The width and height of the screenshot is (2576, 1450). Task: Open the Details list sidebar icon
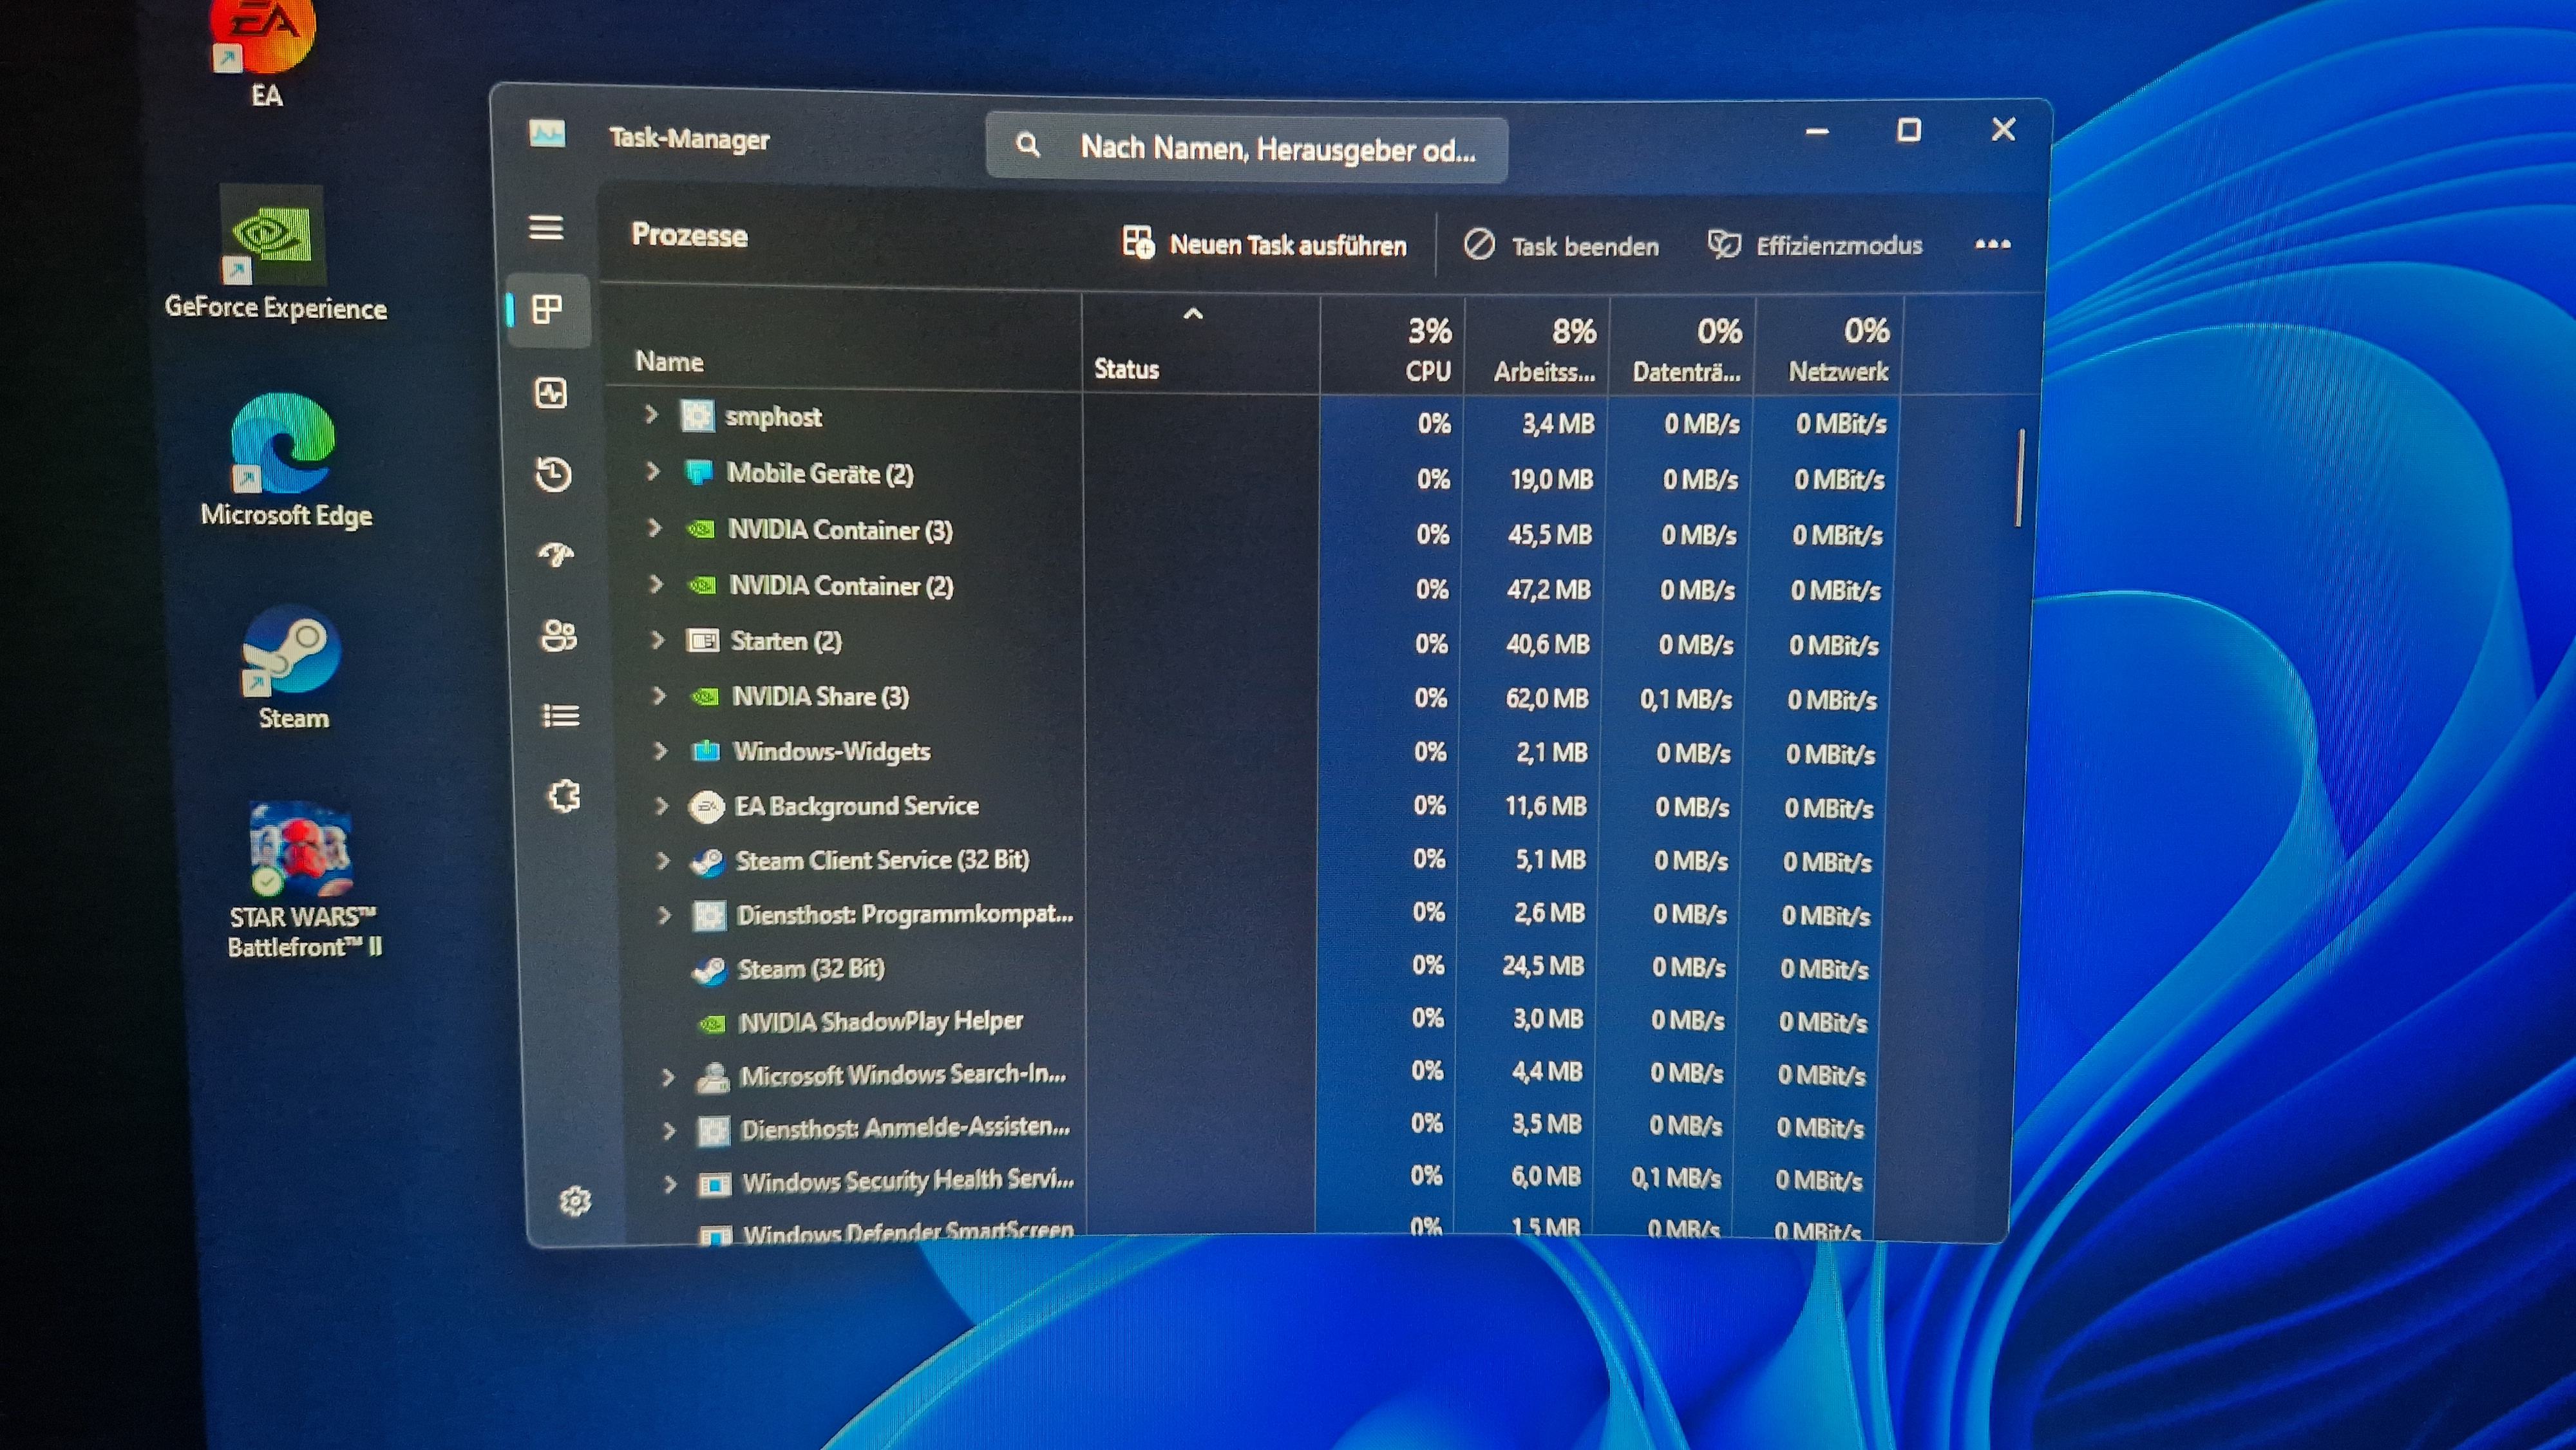pyautogui.click(x=560, y=716)
